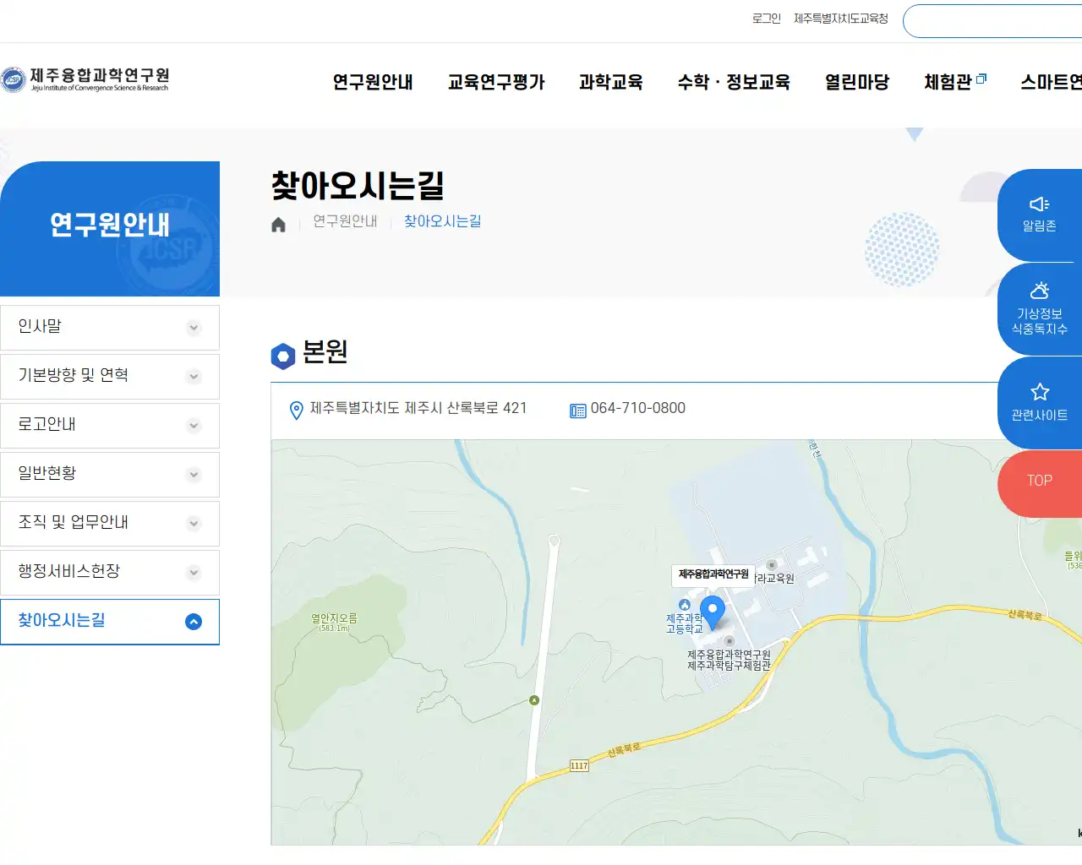Click the home breadcrumb icon
The width and height of the screenshot is (1082, 865).
(278, 225)
